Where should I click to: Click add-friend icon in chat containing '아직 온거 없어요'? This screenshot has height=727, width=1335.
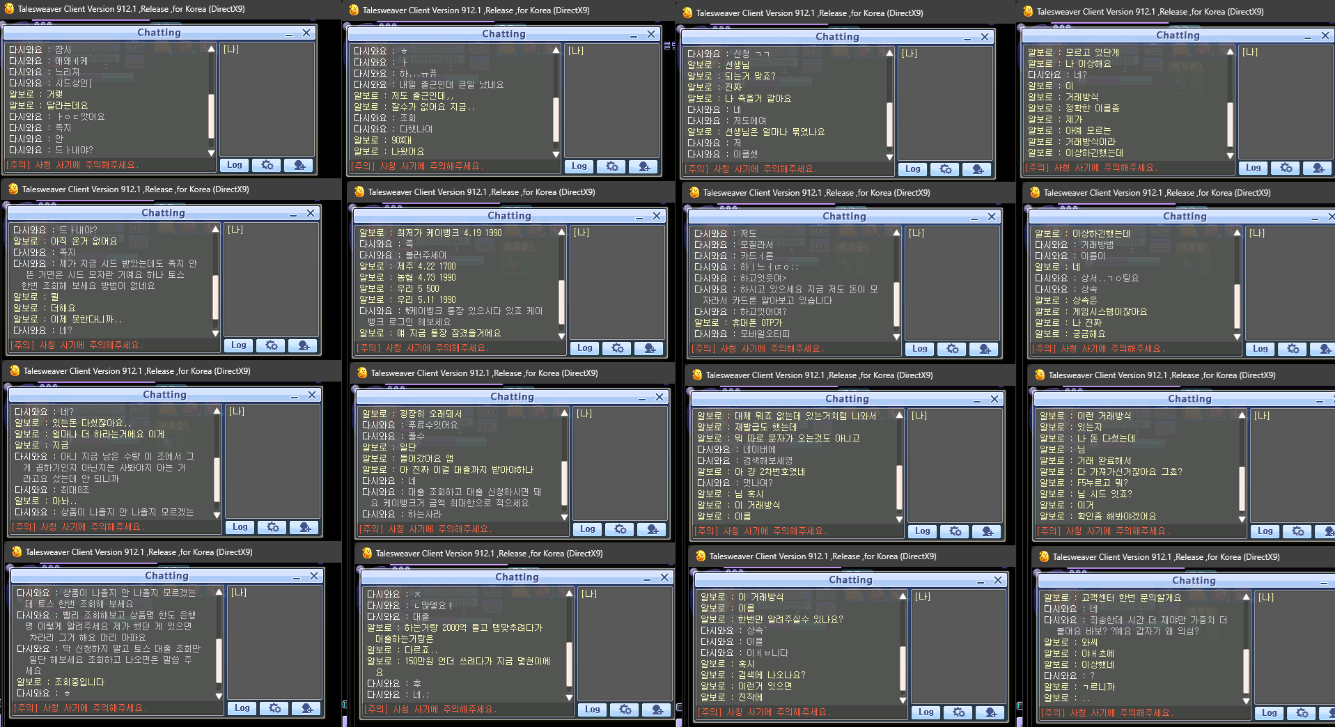click(304, 345)
